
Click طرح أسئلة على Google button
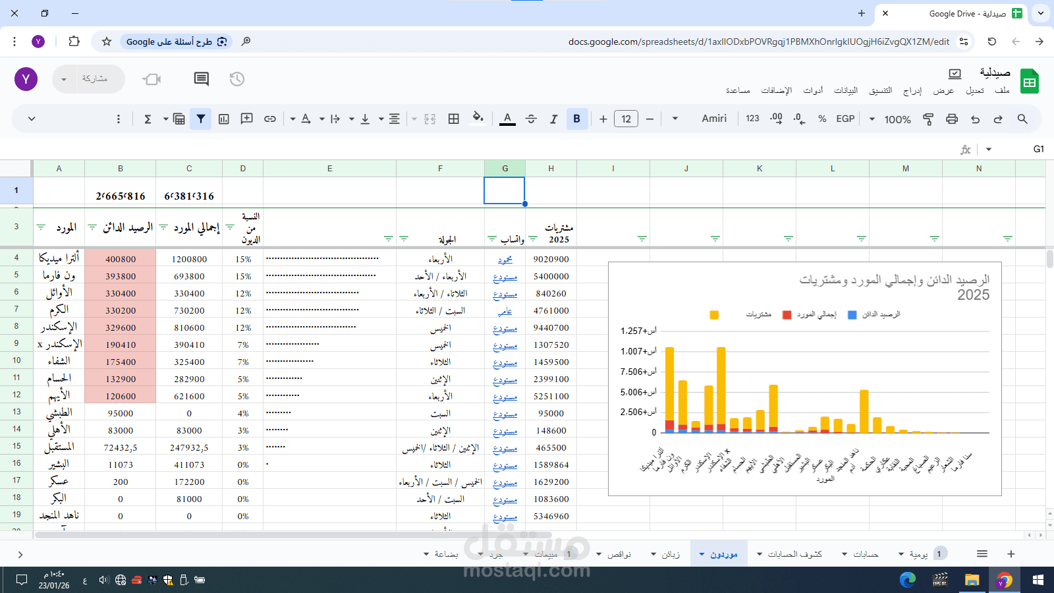(x=176, y=42)
